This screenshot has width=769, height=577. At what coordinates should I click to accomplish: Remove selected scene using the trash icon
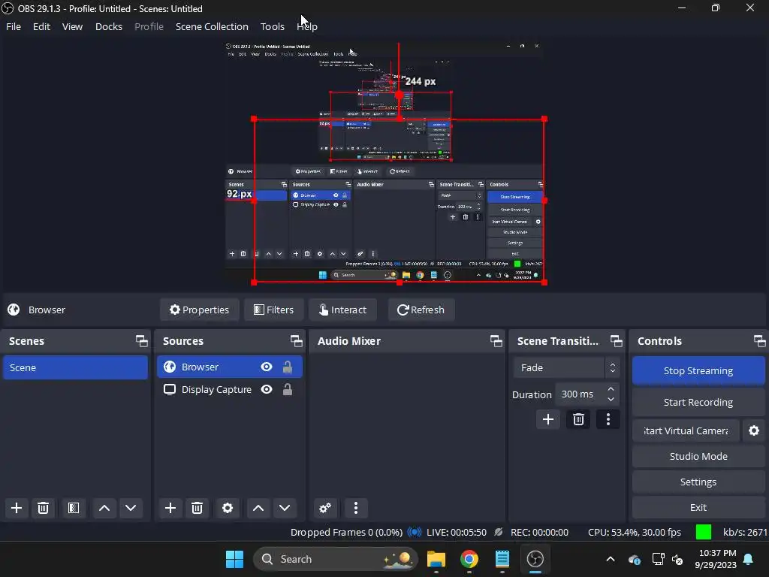coord(43,508)
